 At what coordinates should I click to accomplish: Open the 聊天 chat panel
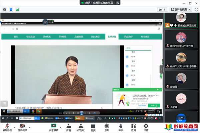point(93,127)
